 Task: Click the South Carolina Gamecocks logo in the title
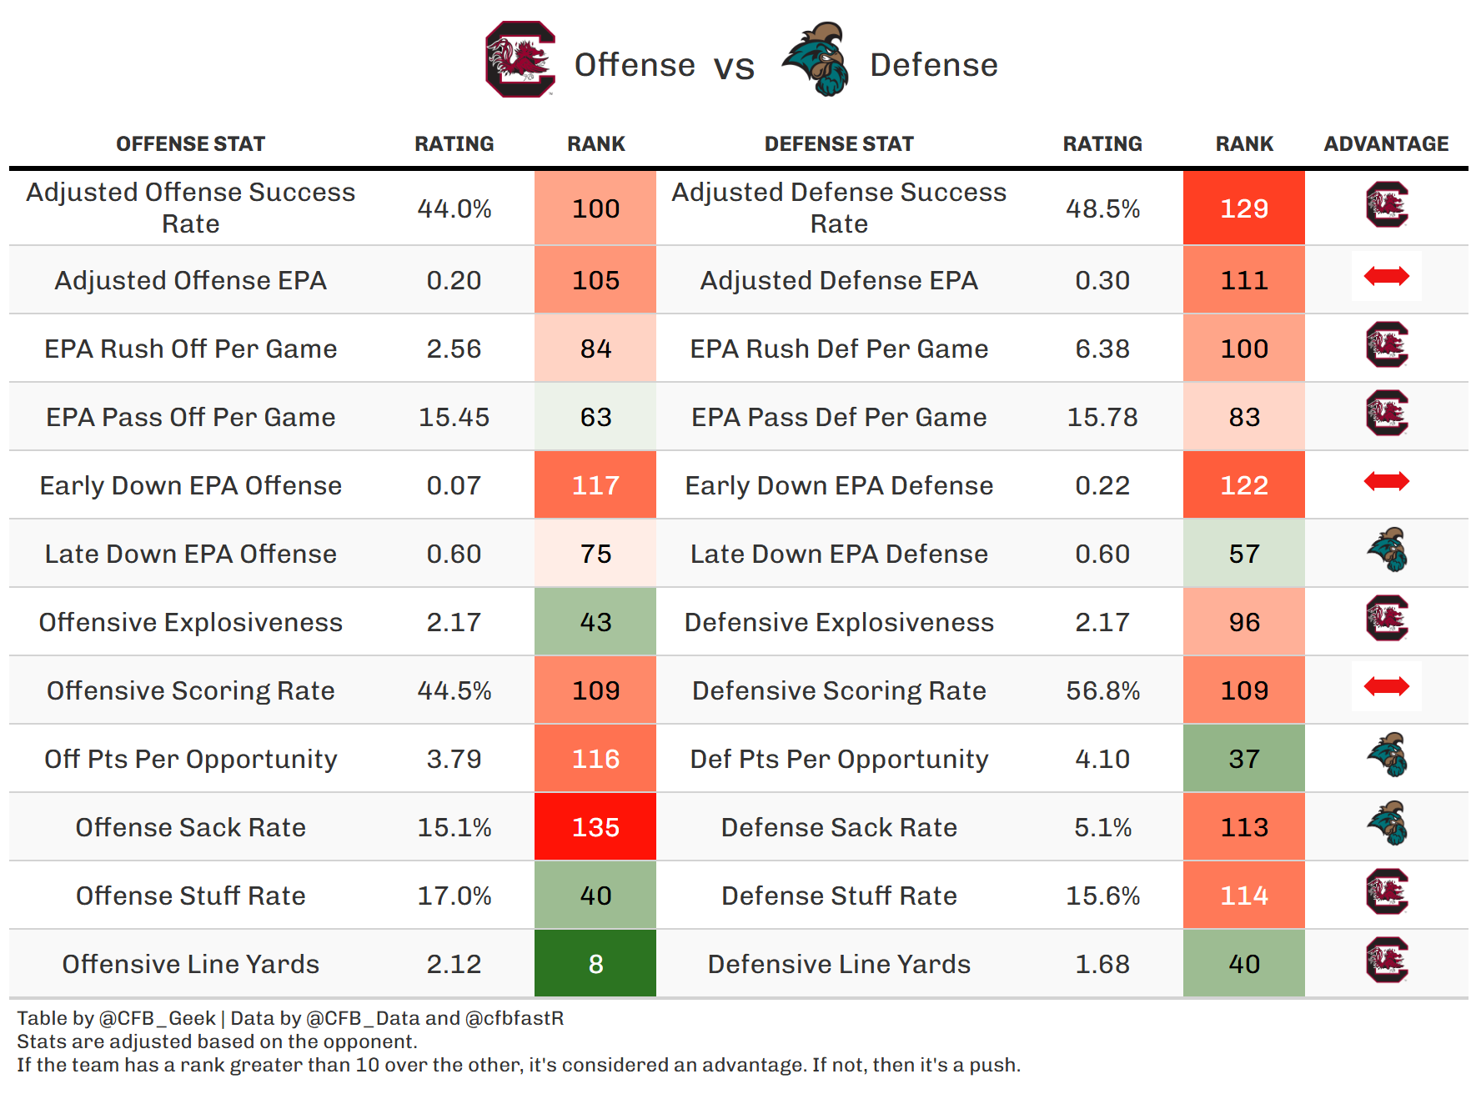coord(521,60)
